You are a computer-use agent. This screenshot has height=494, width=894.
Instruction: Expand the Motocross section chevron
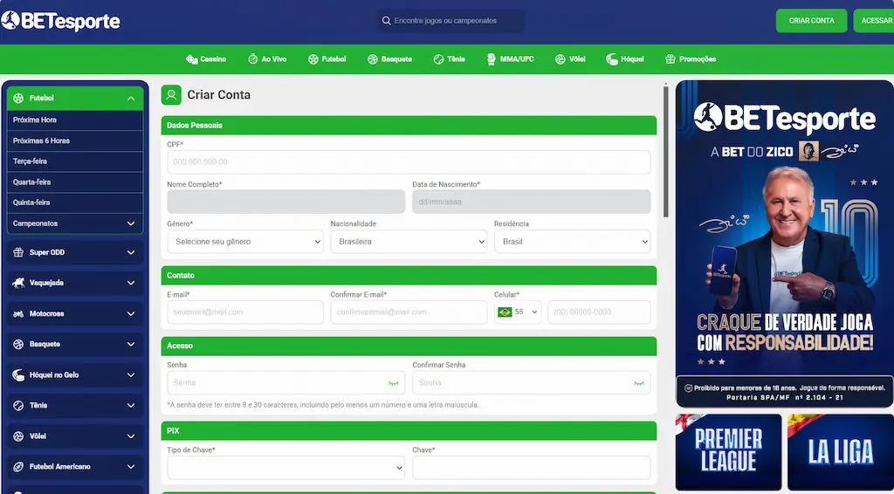click(131, 313)
